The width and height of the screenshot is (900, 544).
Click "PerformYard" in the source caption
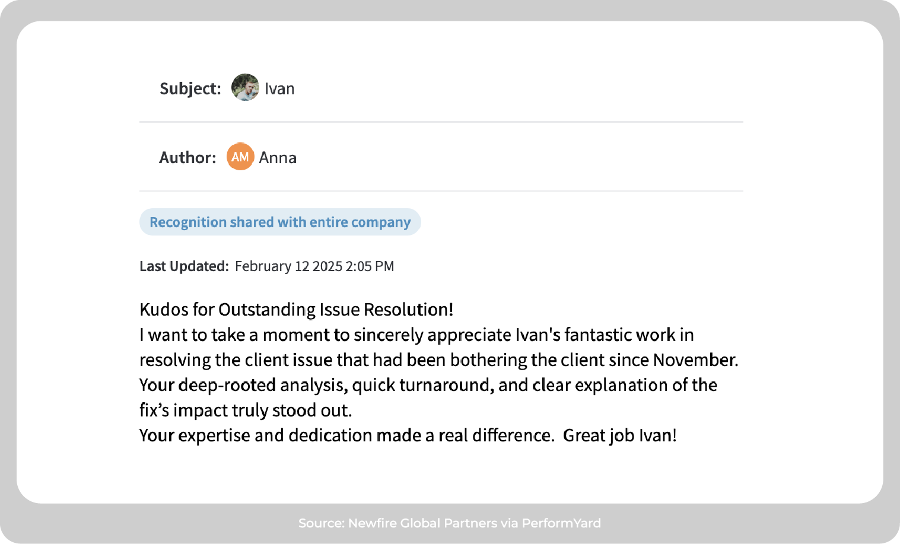pyautogui.click(x=561, y=523)
